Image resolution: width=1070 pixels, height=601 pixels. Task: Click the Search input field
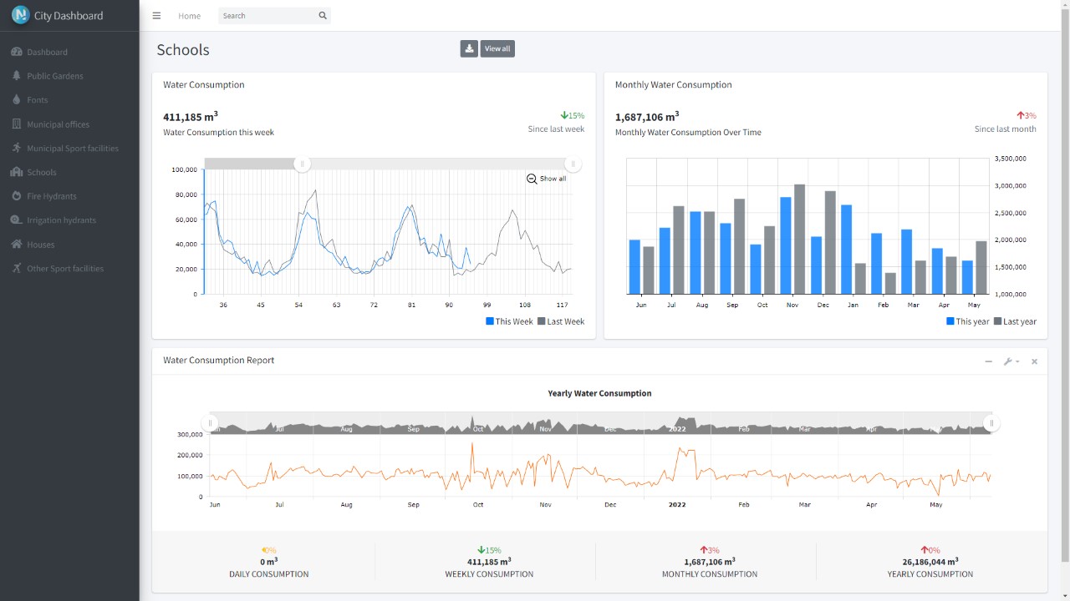[x=267, y=16]
